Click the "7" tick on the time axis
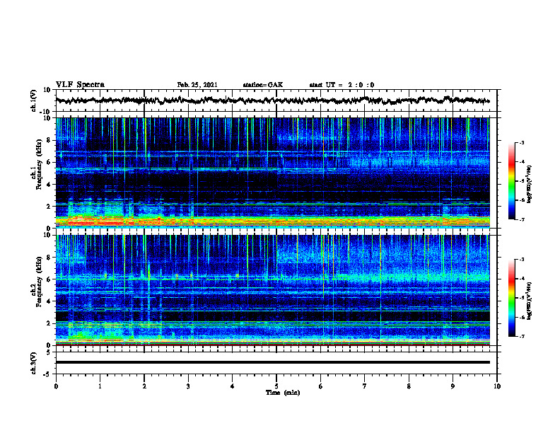The width and height of the screenshot is (560, 433). pyautogui.click(x=365, y=386)
